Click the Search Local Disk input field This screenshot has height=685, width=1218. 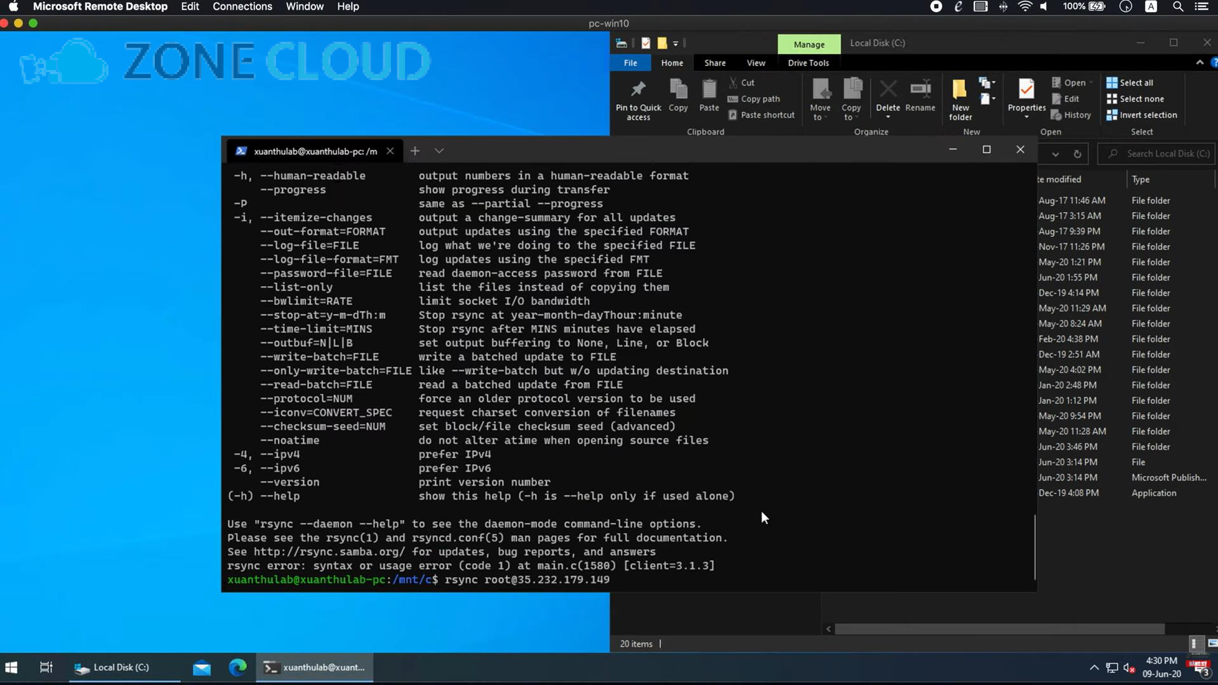pyautogui.click(x=1162, y=154)
